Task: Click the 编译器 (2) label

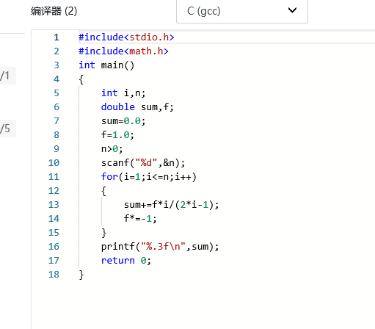Action: click(54, 11)
